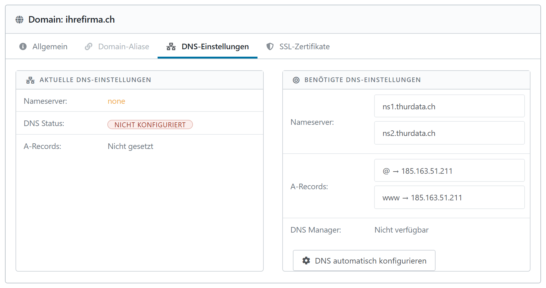Click the link icon on Domain-Aliase tab
The height and width of the screenshot is (288, 546).
click(x=89, y=46)
